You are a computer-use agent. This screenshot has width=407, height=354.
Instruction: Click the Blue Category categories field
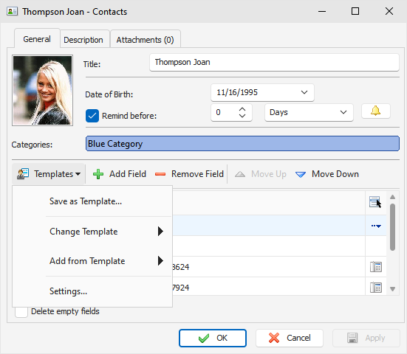242,144
